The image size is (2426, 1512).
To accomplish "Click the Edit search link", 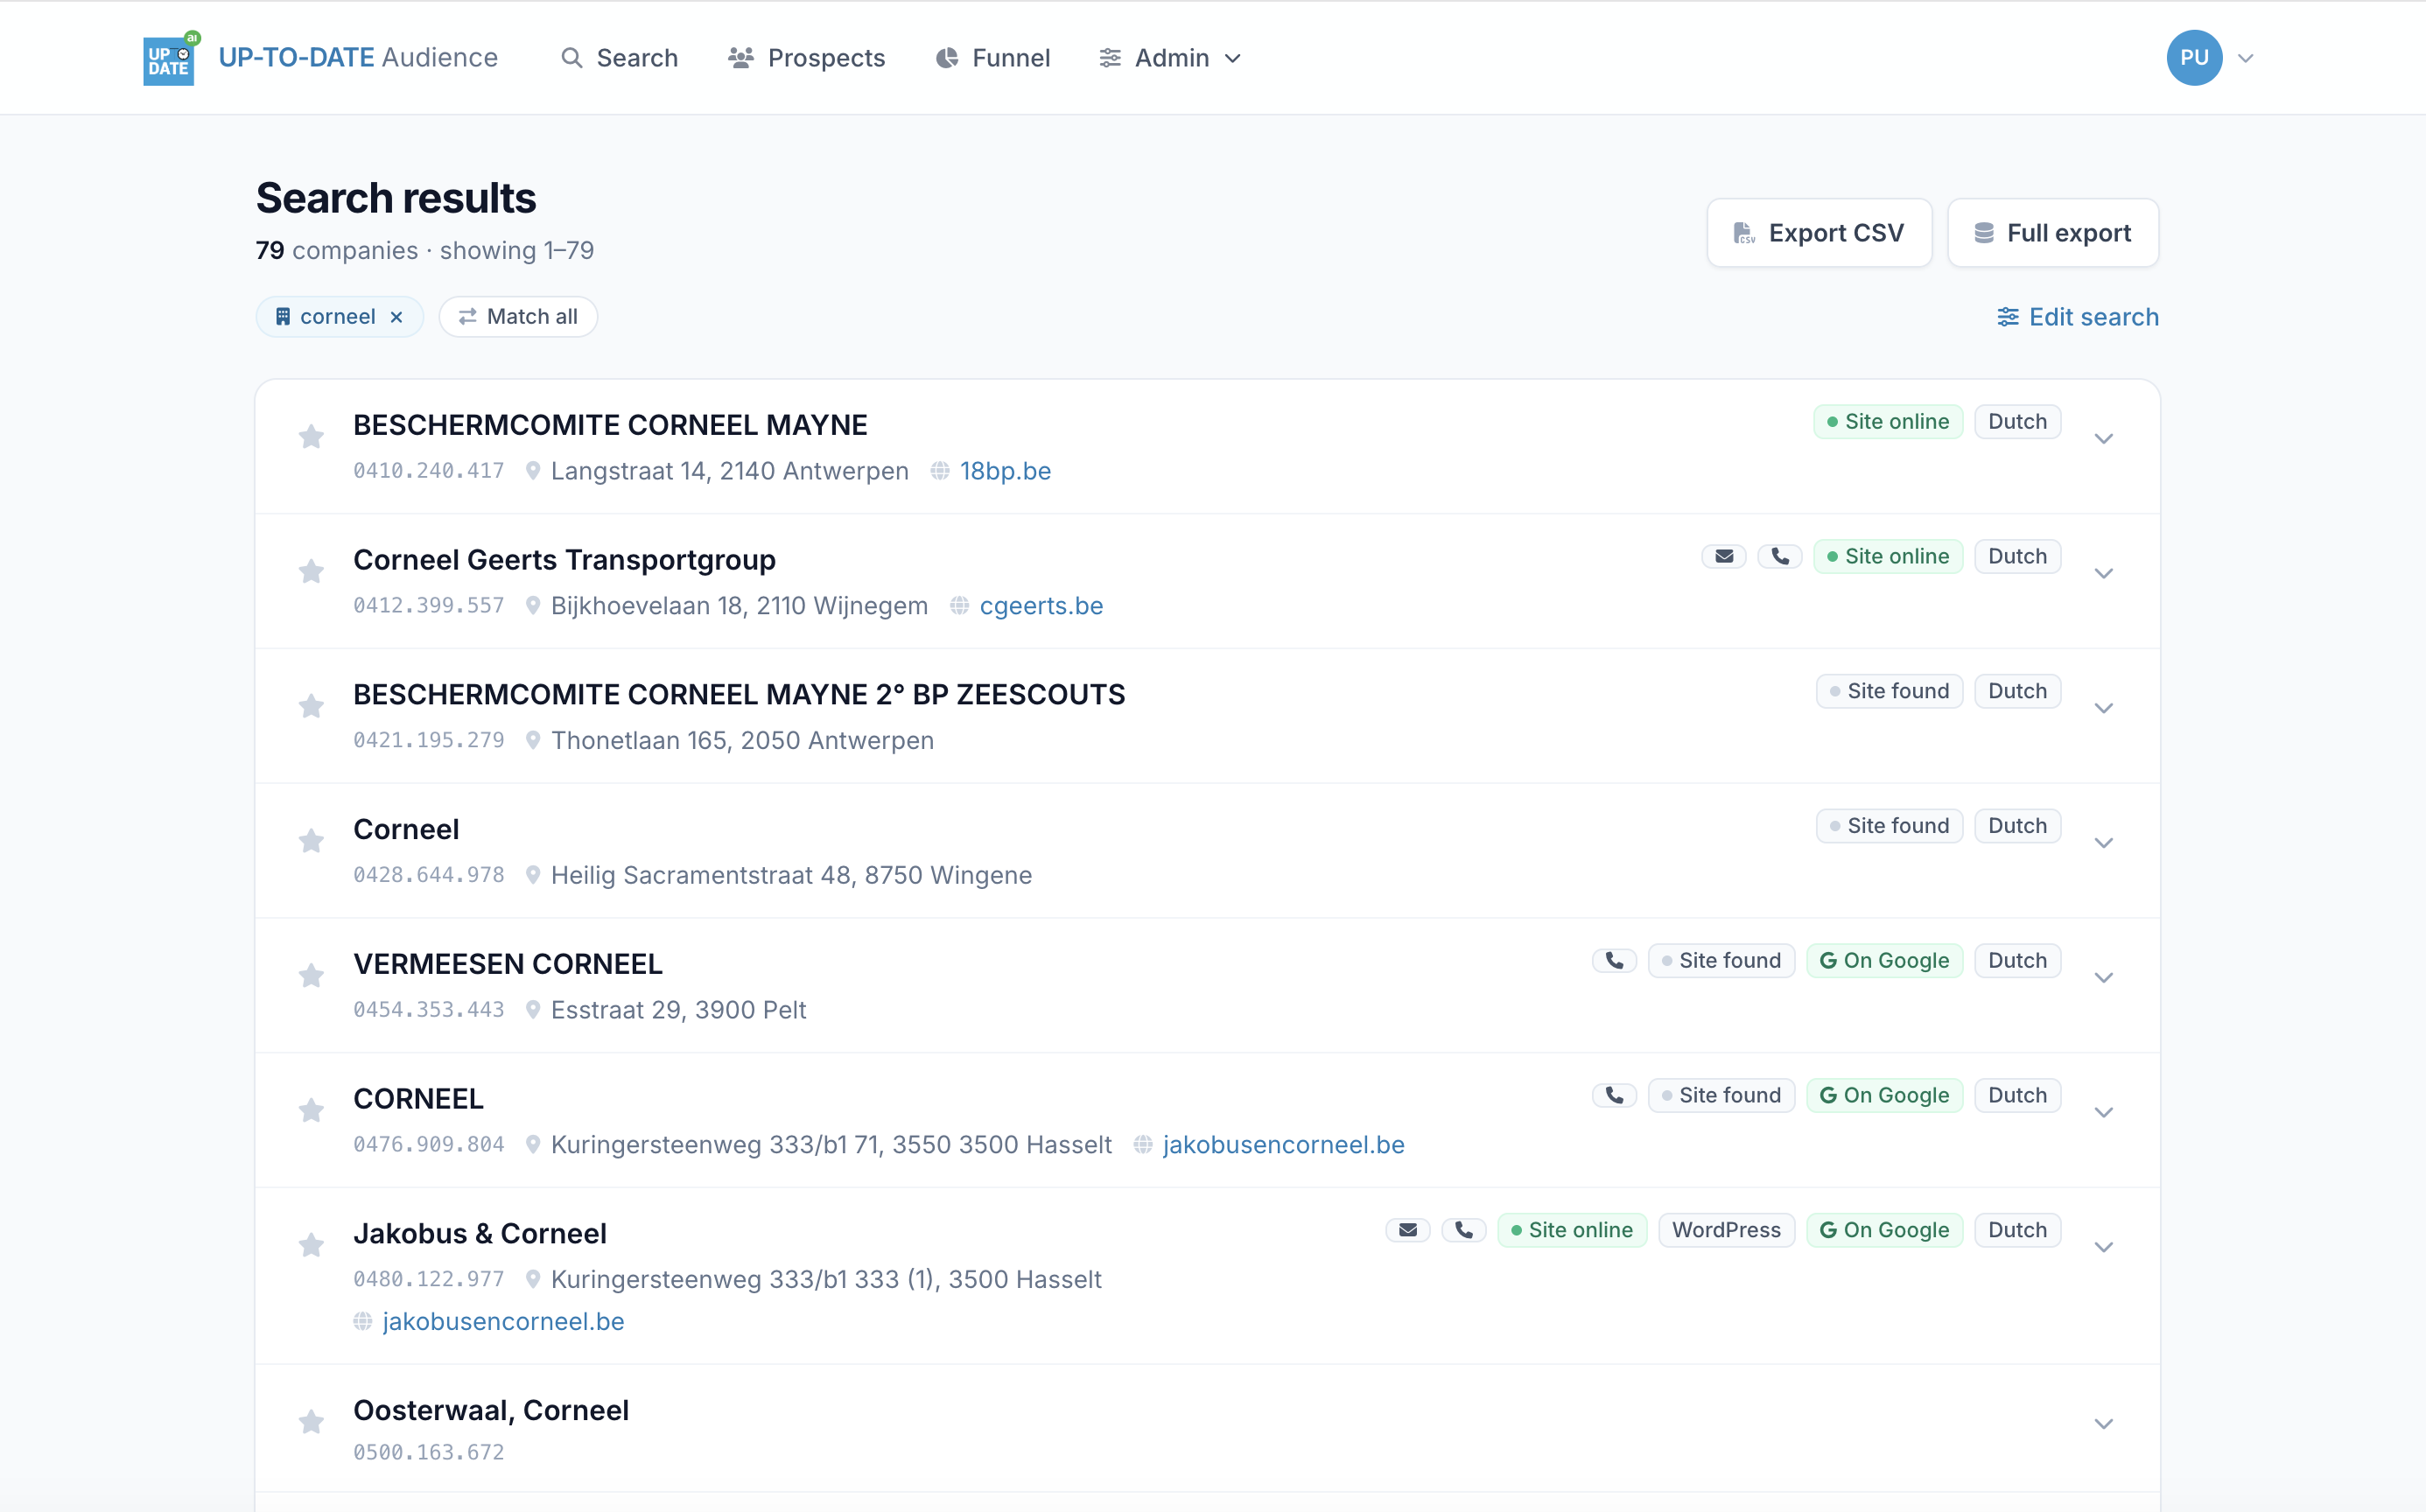I will 2077,317.
